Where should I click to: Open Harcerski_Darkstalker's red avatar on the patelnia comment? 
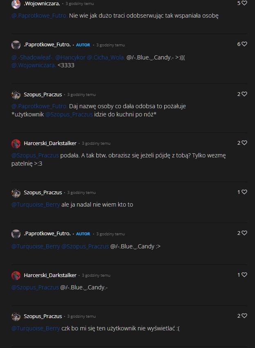tap(16, 143)
